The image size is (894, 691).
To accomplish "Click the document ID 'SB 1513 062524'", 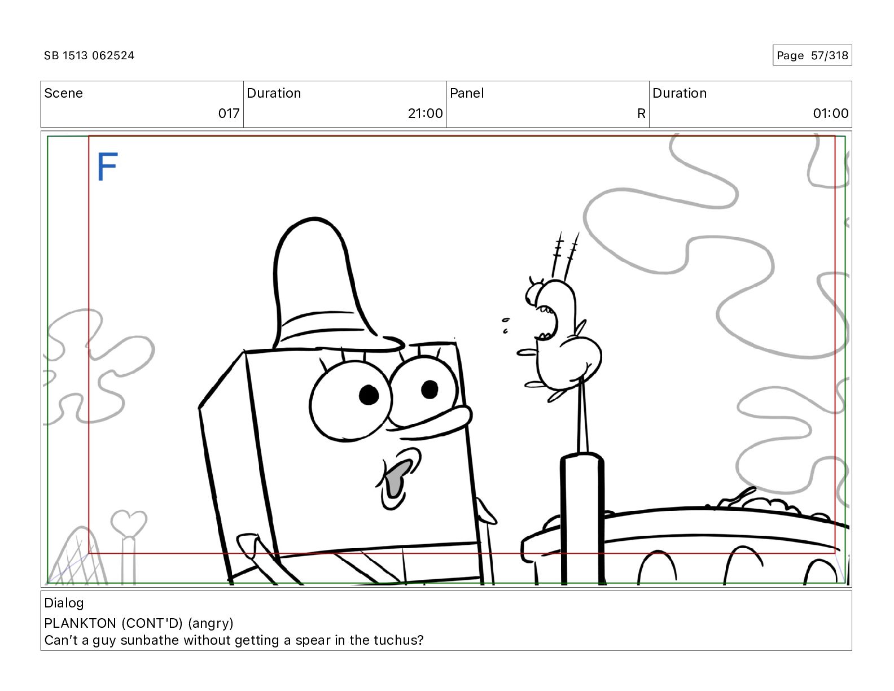I will 89,55.
